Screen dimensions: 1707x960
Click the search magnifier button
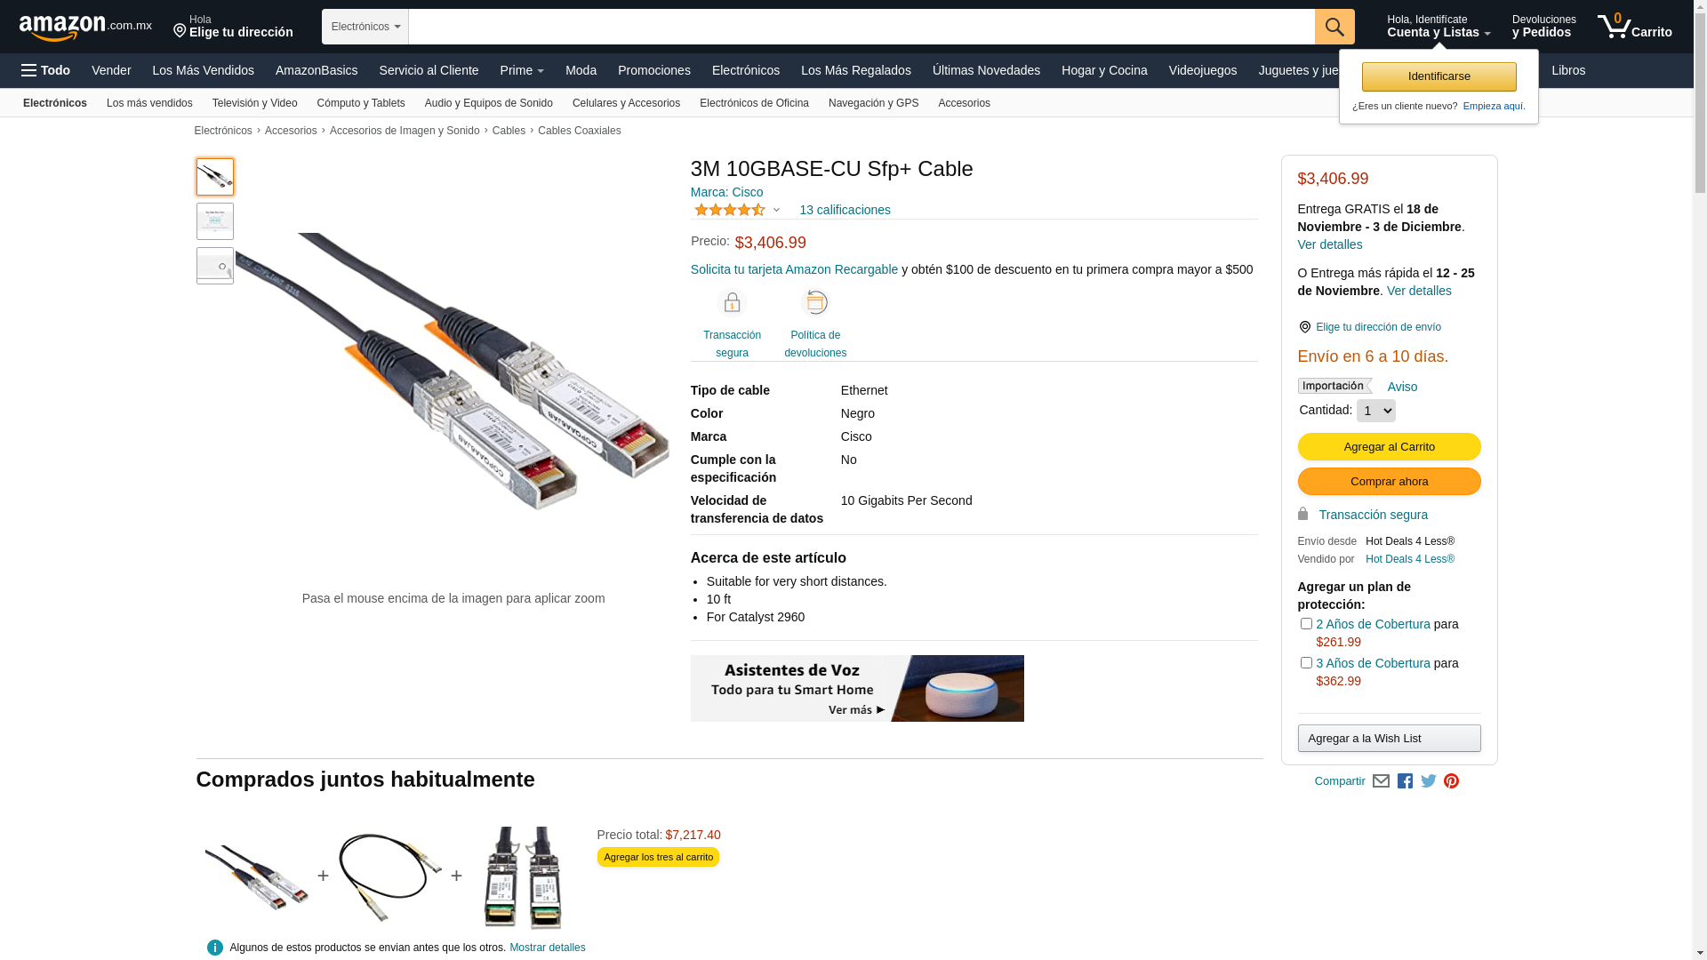tap(1334, 27)
